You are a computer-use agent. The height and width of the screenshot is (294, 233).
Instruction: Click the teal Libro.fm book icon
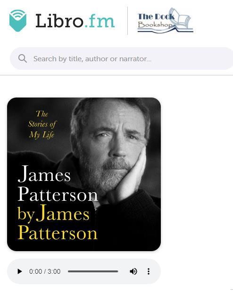(x=18, y=21)
